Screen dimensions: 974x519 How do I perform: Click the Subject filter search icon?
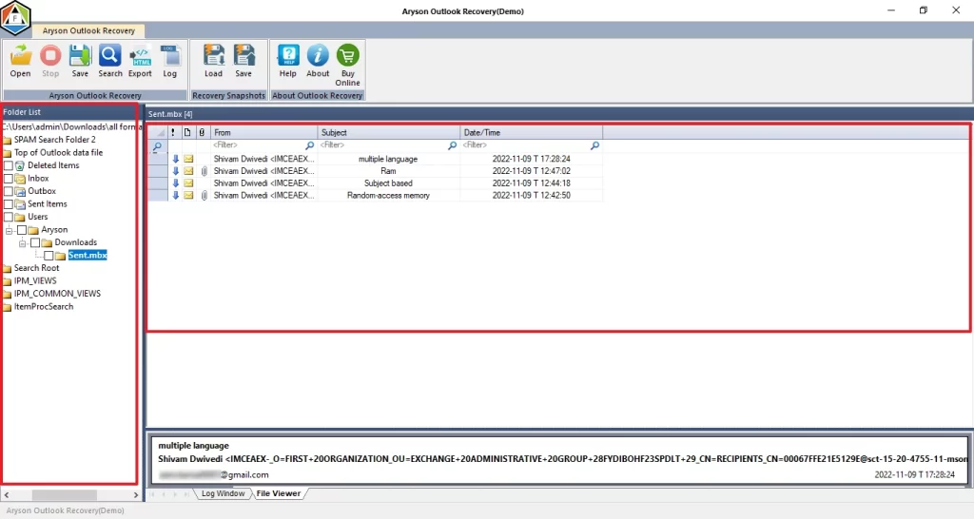pos(452,145)
